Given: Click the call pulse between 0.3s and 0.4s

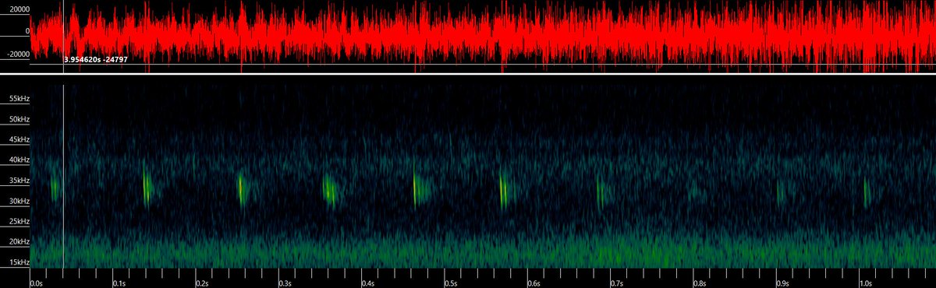Looking at the screenshot, I should [330, 191].
